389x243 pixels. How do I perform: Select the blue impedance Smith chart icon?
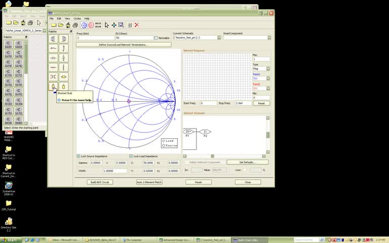84,25
